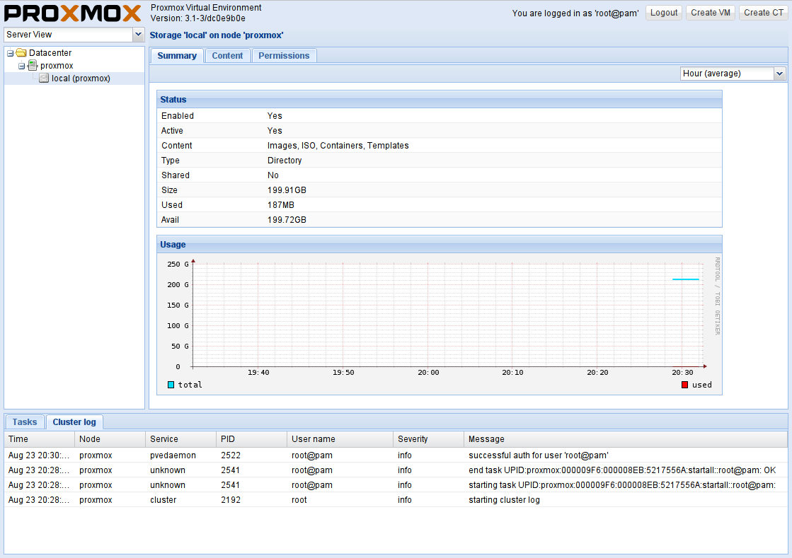Select the 'successful auth for user' log row
The height and width of the screenshot is (558, 792).
tap(396, 455)
